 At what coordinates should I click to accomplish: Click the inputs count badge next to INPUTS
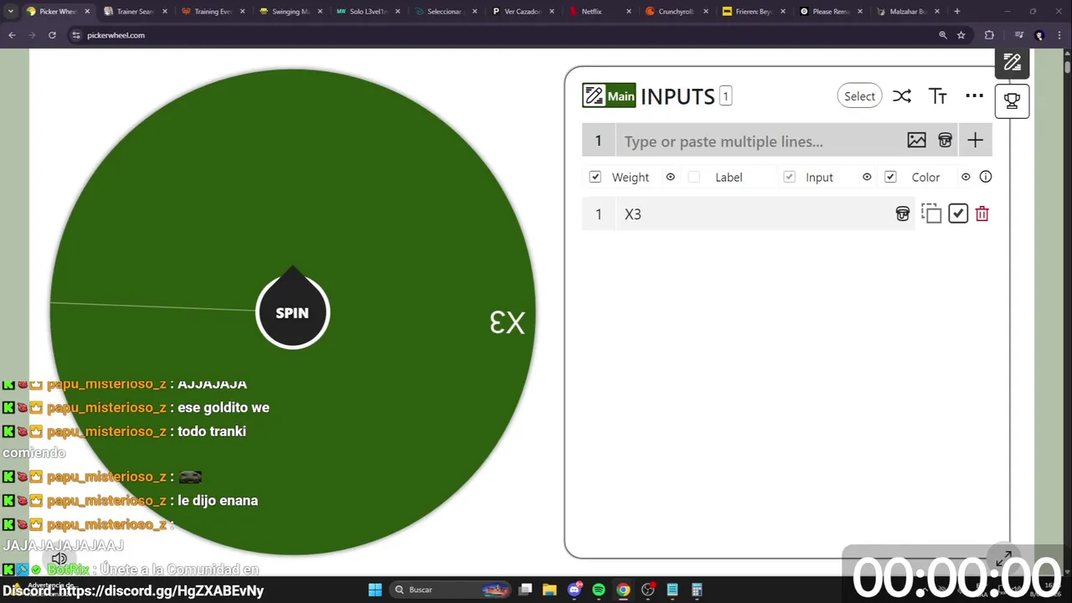point(725,96)
